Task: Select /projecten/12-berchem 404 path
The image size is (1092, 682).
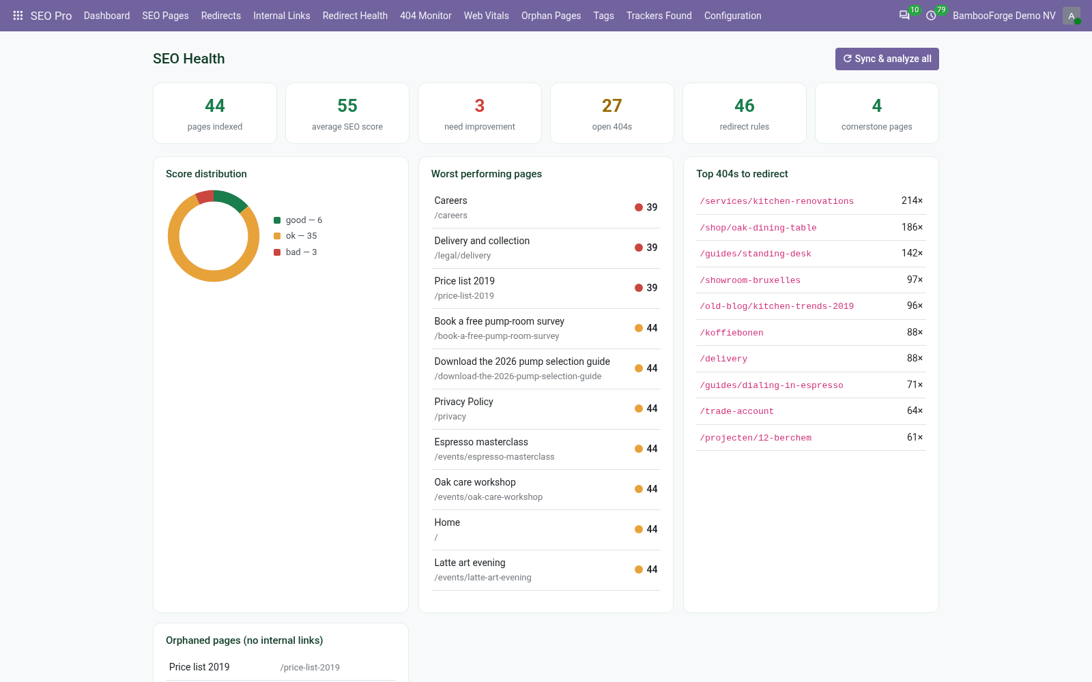Action: click(x=756, y=438)
